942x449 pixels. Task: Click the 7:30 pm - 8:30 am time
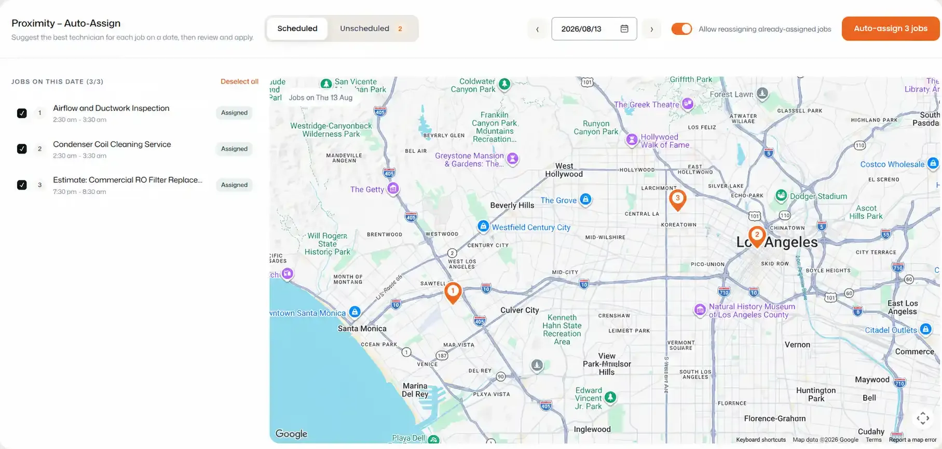coord(79,192)
